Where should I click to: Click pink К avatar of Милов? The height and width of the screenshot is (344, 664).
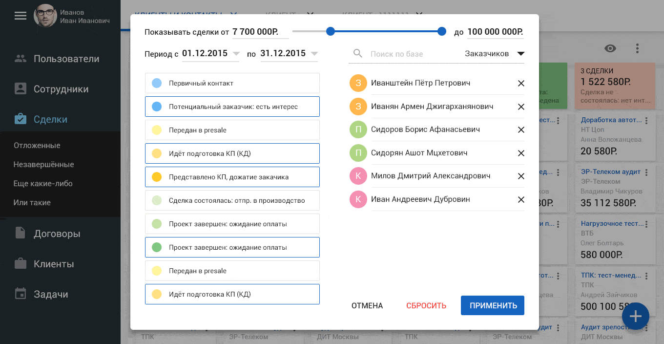point(358,176)
